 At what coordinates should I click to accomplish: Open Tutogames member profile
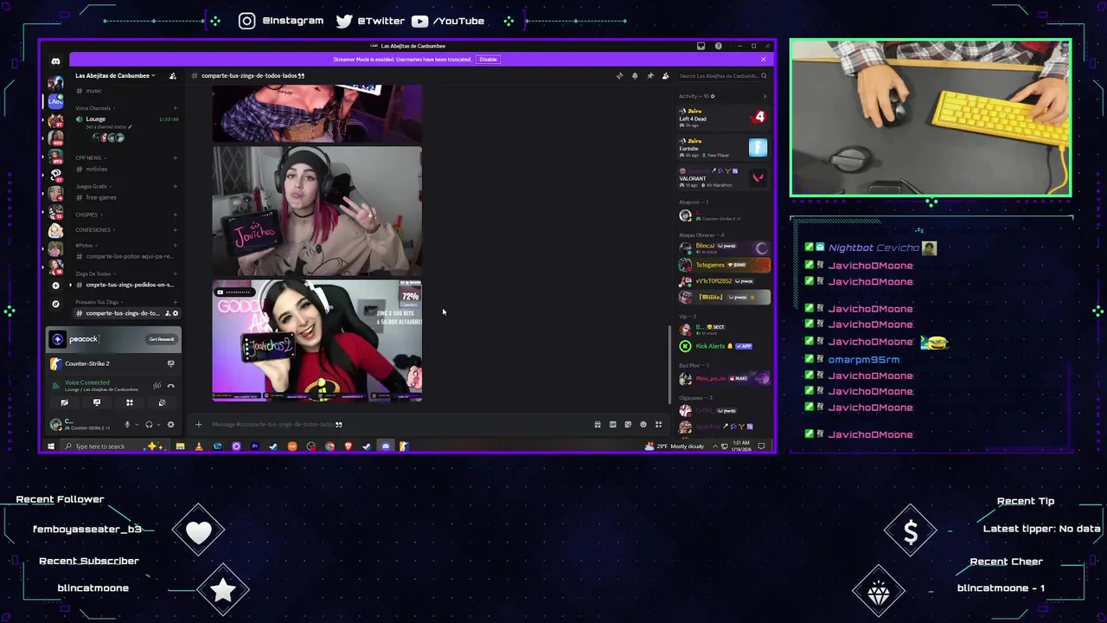[x=724, y=265]
